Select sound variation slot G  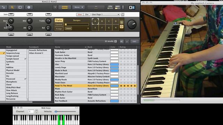click(x=109, y=28)
